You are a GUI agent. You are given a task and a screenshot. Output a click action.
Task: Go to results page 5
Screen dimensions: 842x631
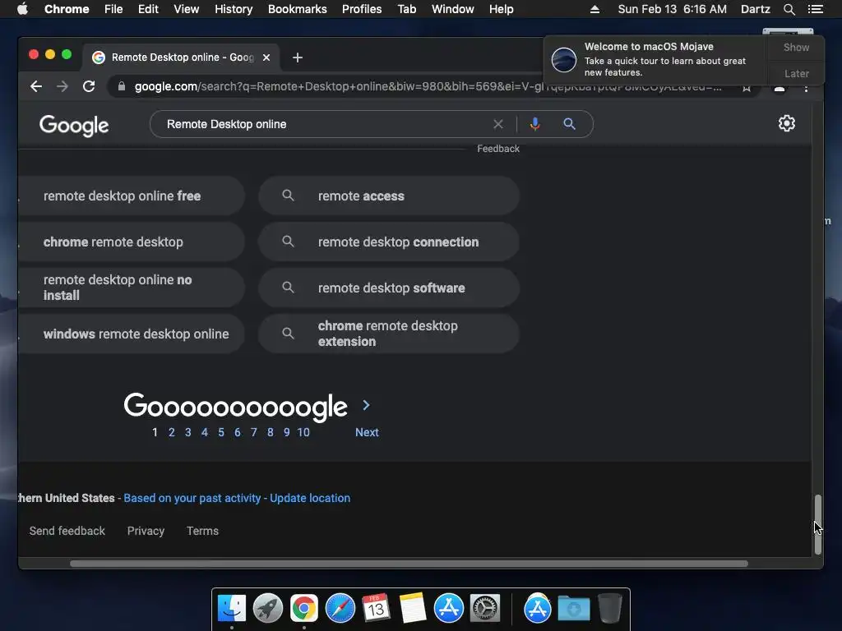tap(220, 432)
